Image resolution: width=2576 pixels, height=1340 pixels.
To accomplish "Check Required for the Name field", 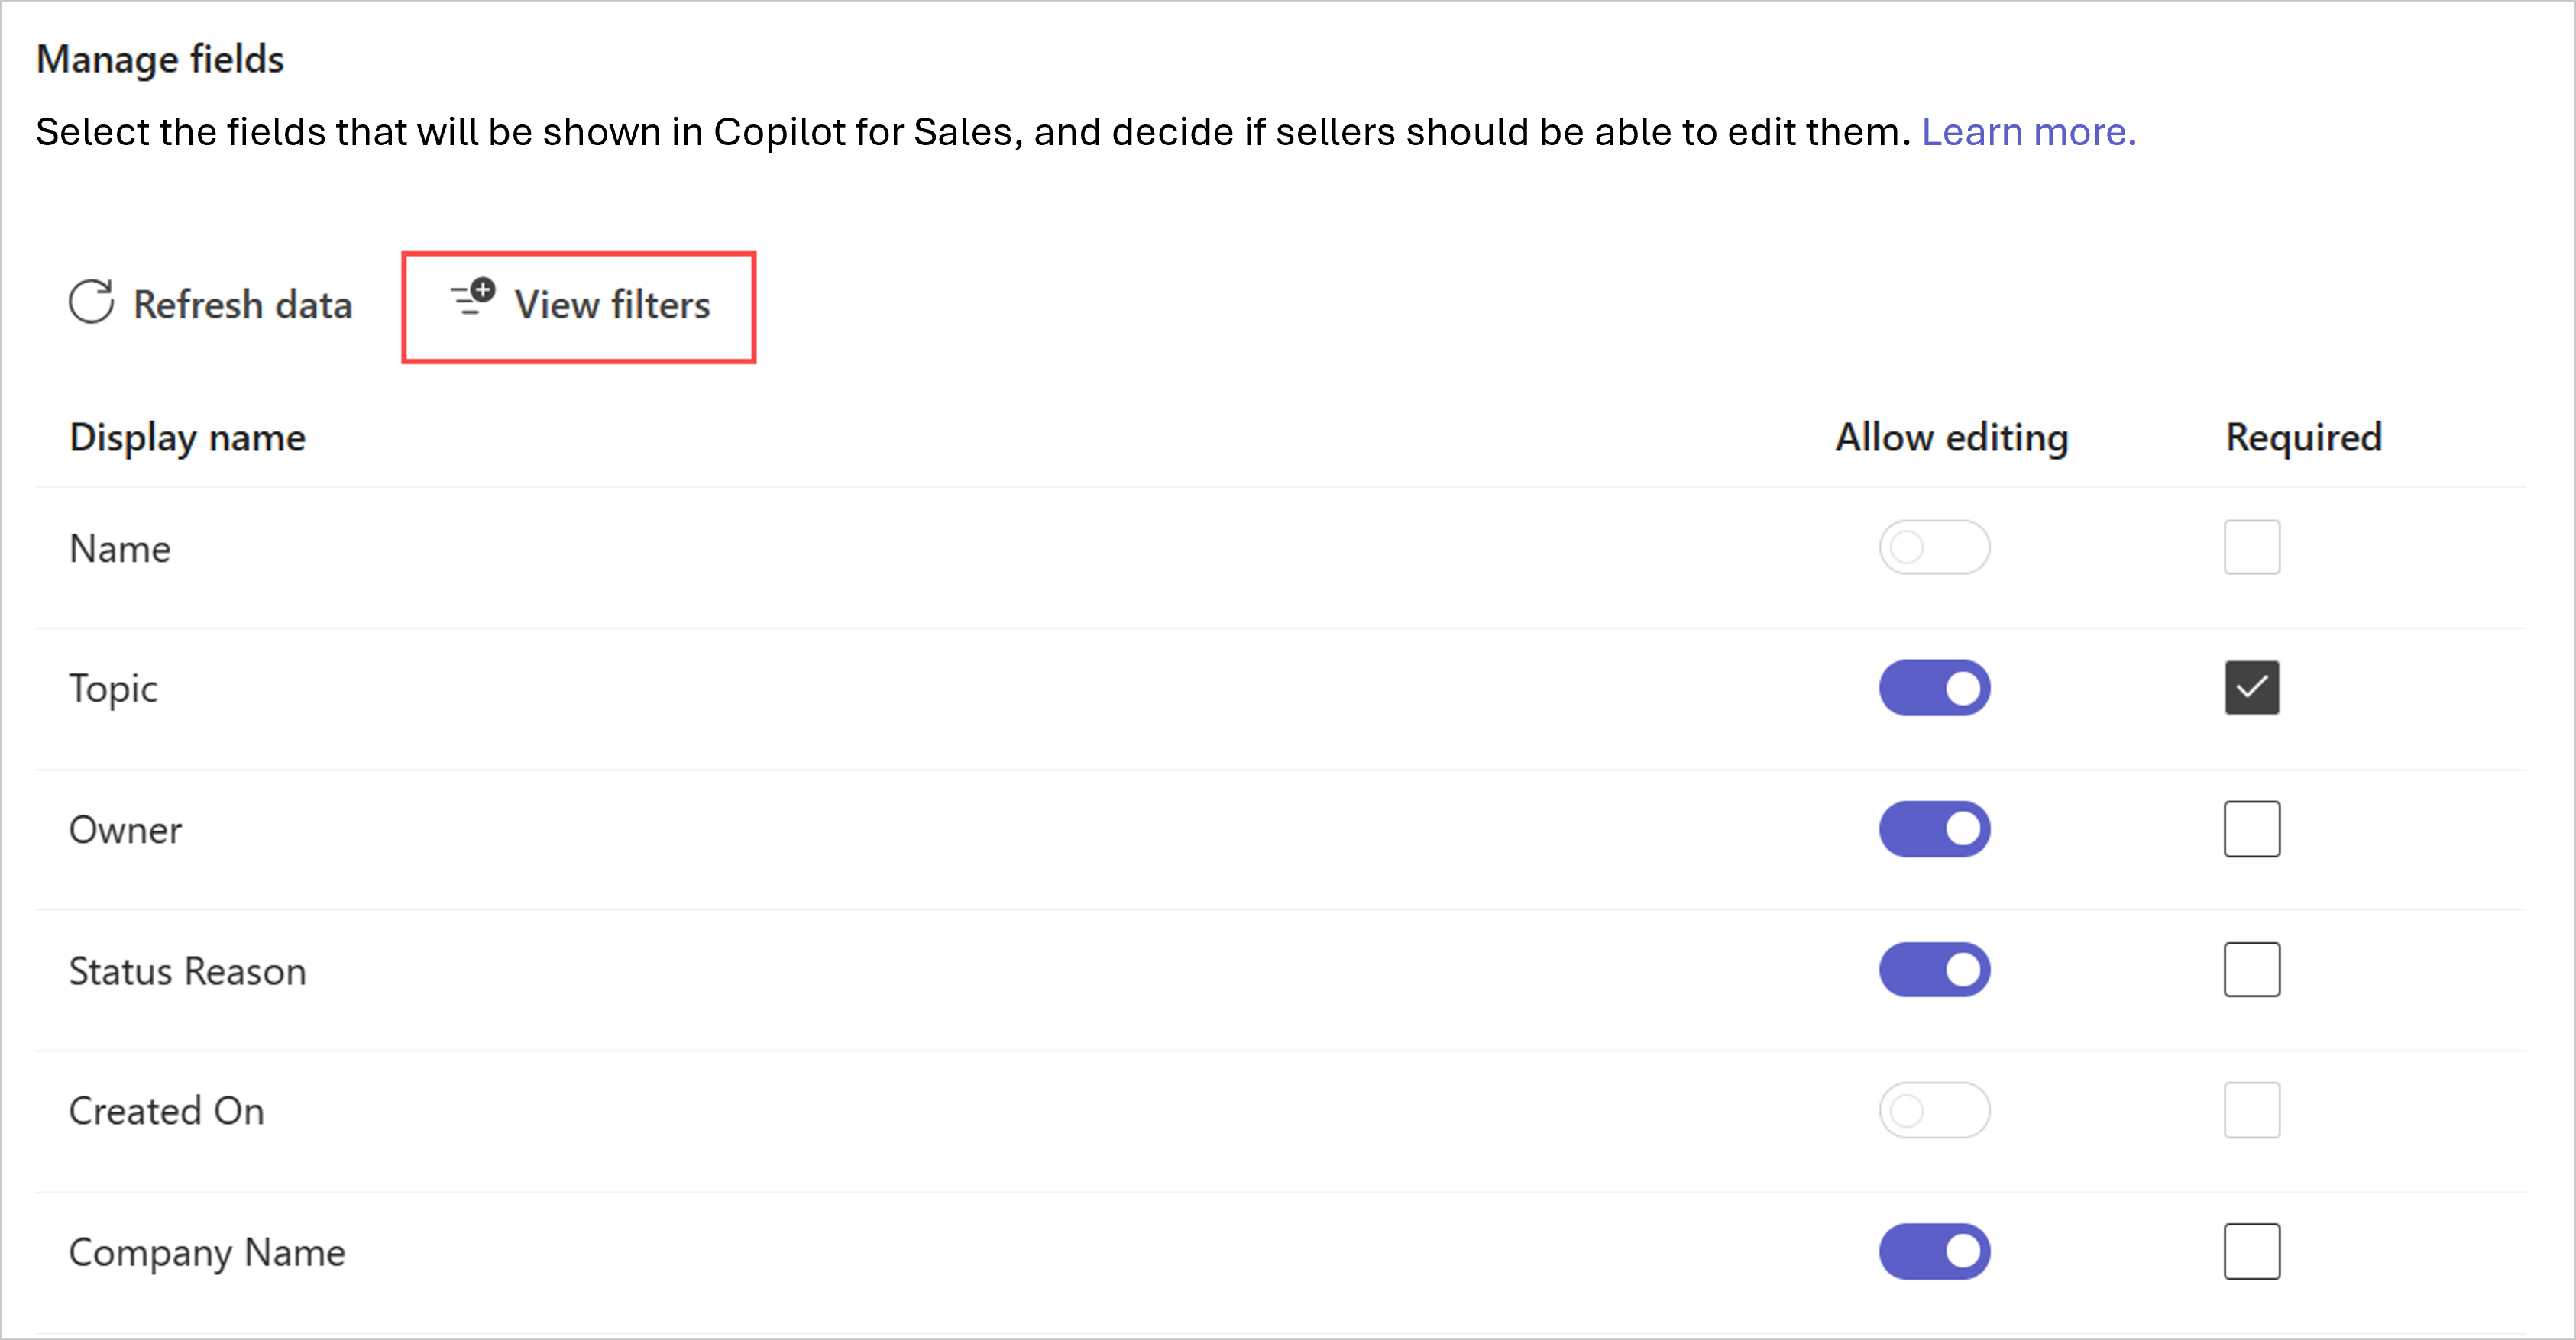I will point(2252,547).
